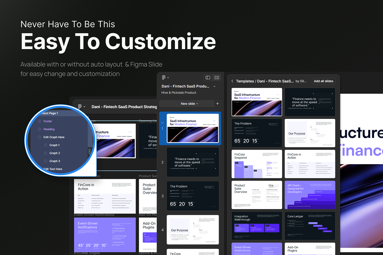The width and height of the screenshot is (383, 255).
Task: Select slide 1 SaaS Infrastructure thumbnail
Action: (x=193, y=128)
